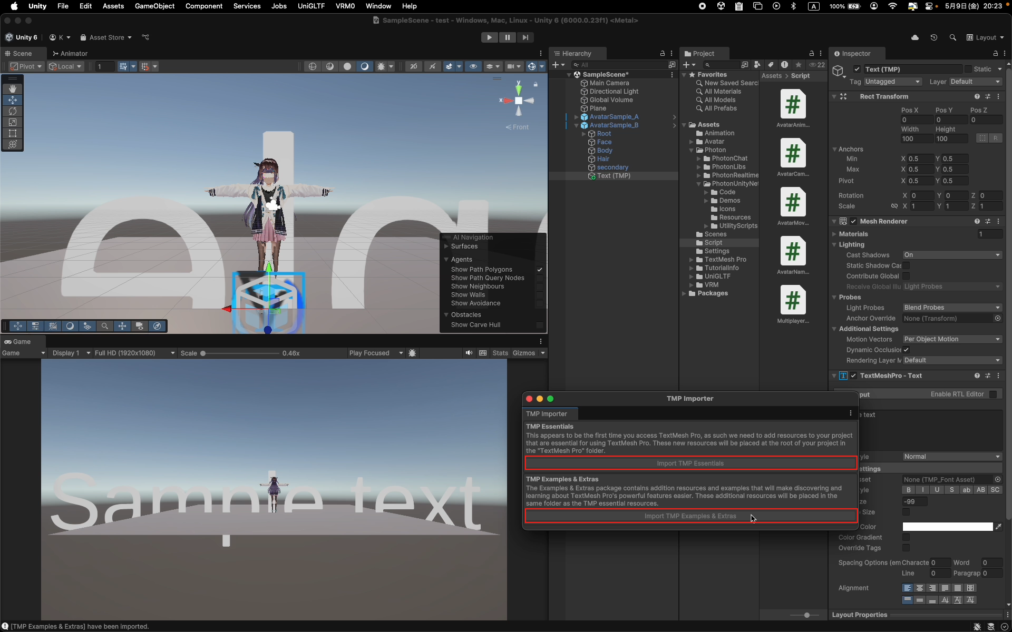Open Unity Cloud icon in toolbar
Screen dimensions: 1012x632
[915, 37]
